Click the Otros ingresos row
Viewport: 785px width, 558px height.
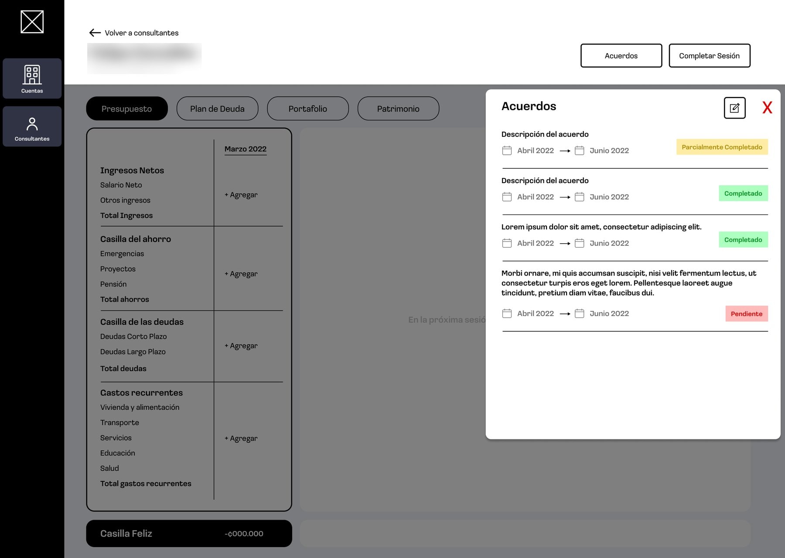tap(125, 200)
